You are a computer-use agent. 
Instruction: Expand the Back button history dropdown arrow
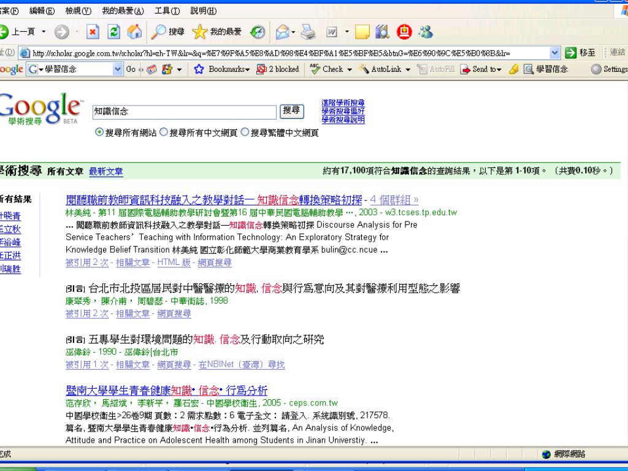44,32
